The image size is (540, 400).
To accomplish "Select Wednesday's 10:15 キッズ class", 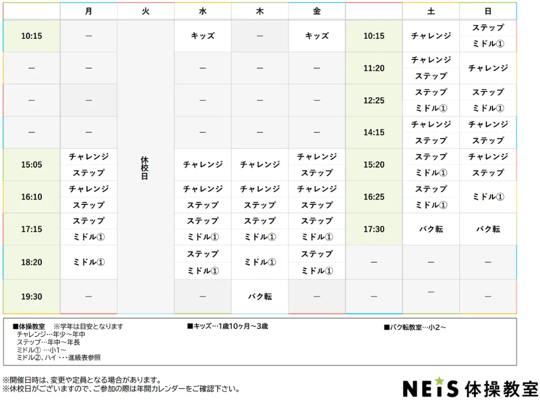I will coord(203,36).
